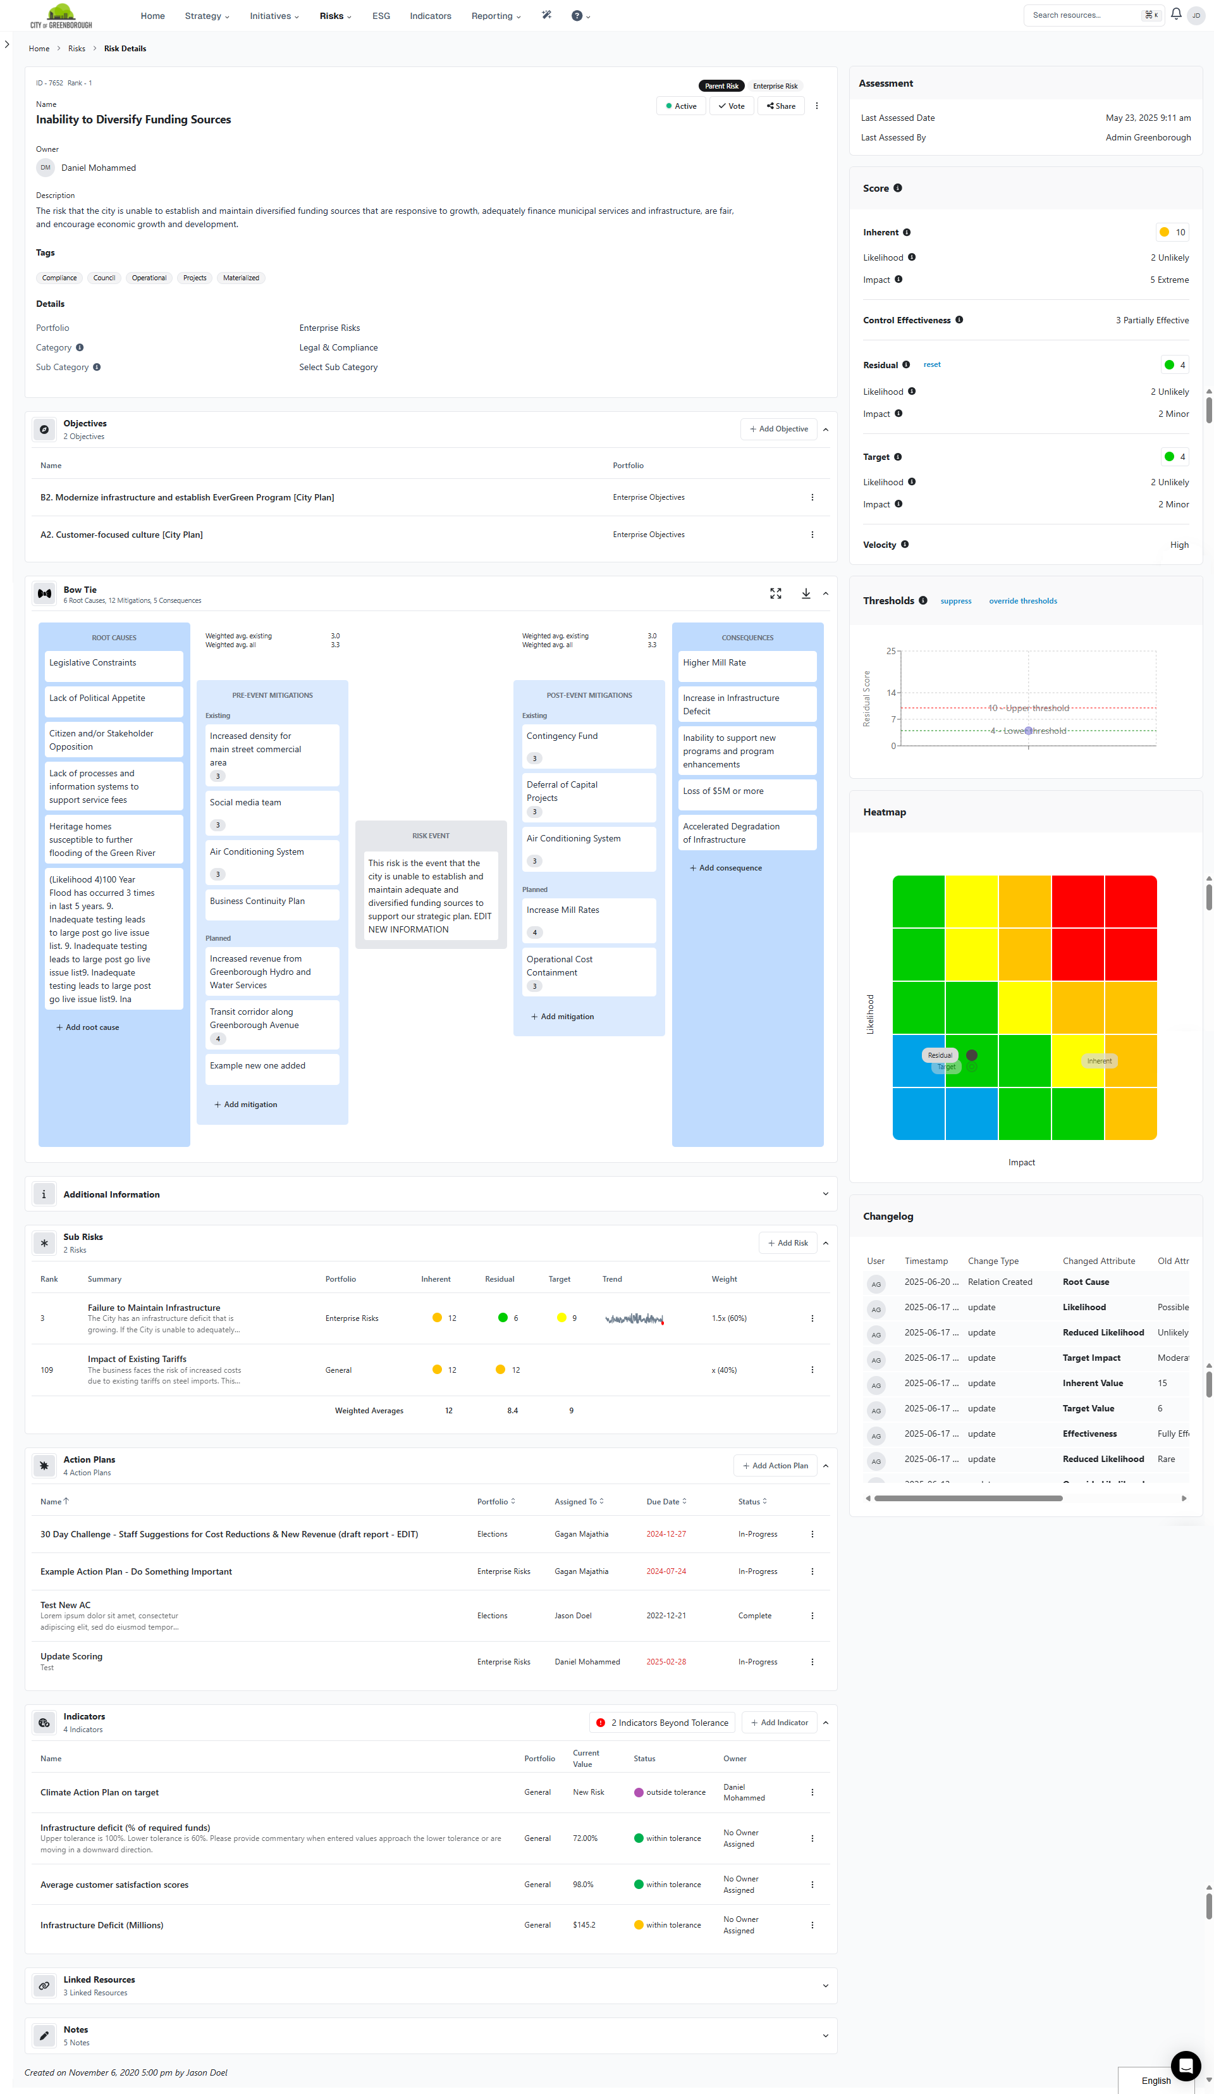The width and height of the screenshot is (1214, 2094).
Task: Click the Add Action Plan button
Action: (775, 1465)
